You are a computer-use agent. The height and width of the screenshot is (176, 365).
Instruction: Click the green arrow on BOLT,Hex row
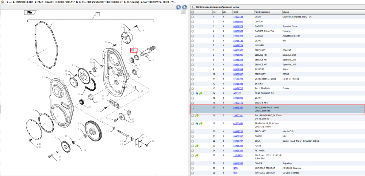[x=197, y=155]
